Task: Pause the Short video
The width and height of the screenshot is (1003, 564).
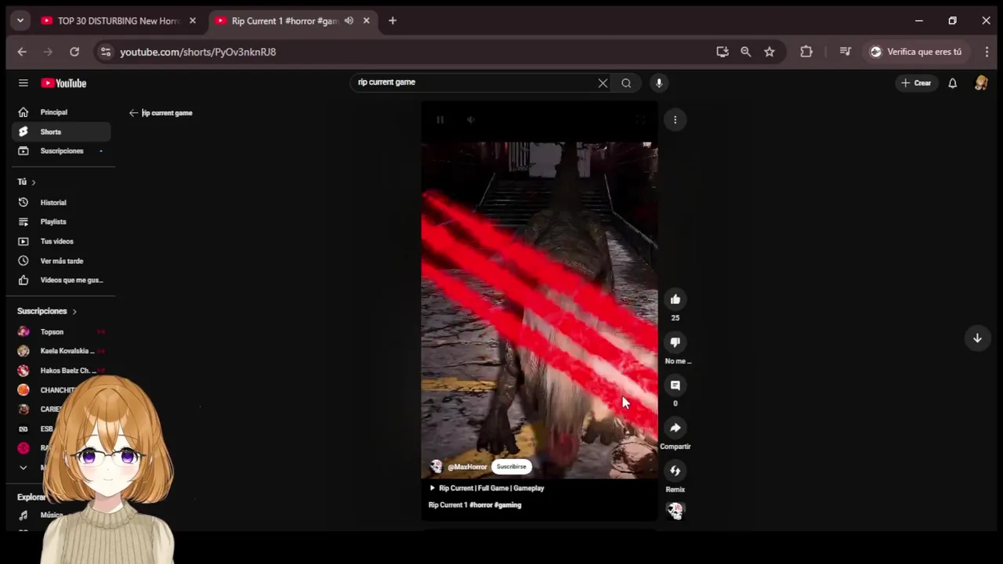Action: (x=440, y=120)
